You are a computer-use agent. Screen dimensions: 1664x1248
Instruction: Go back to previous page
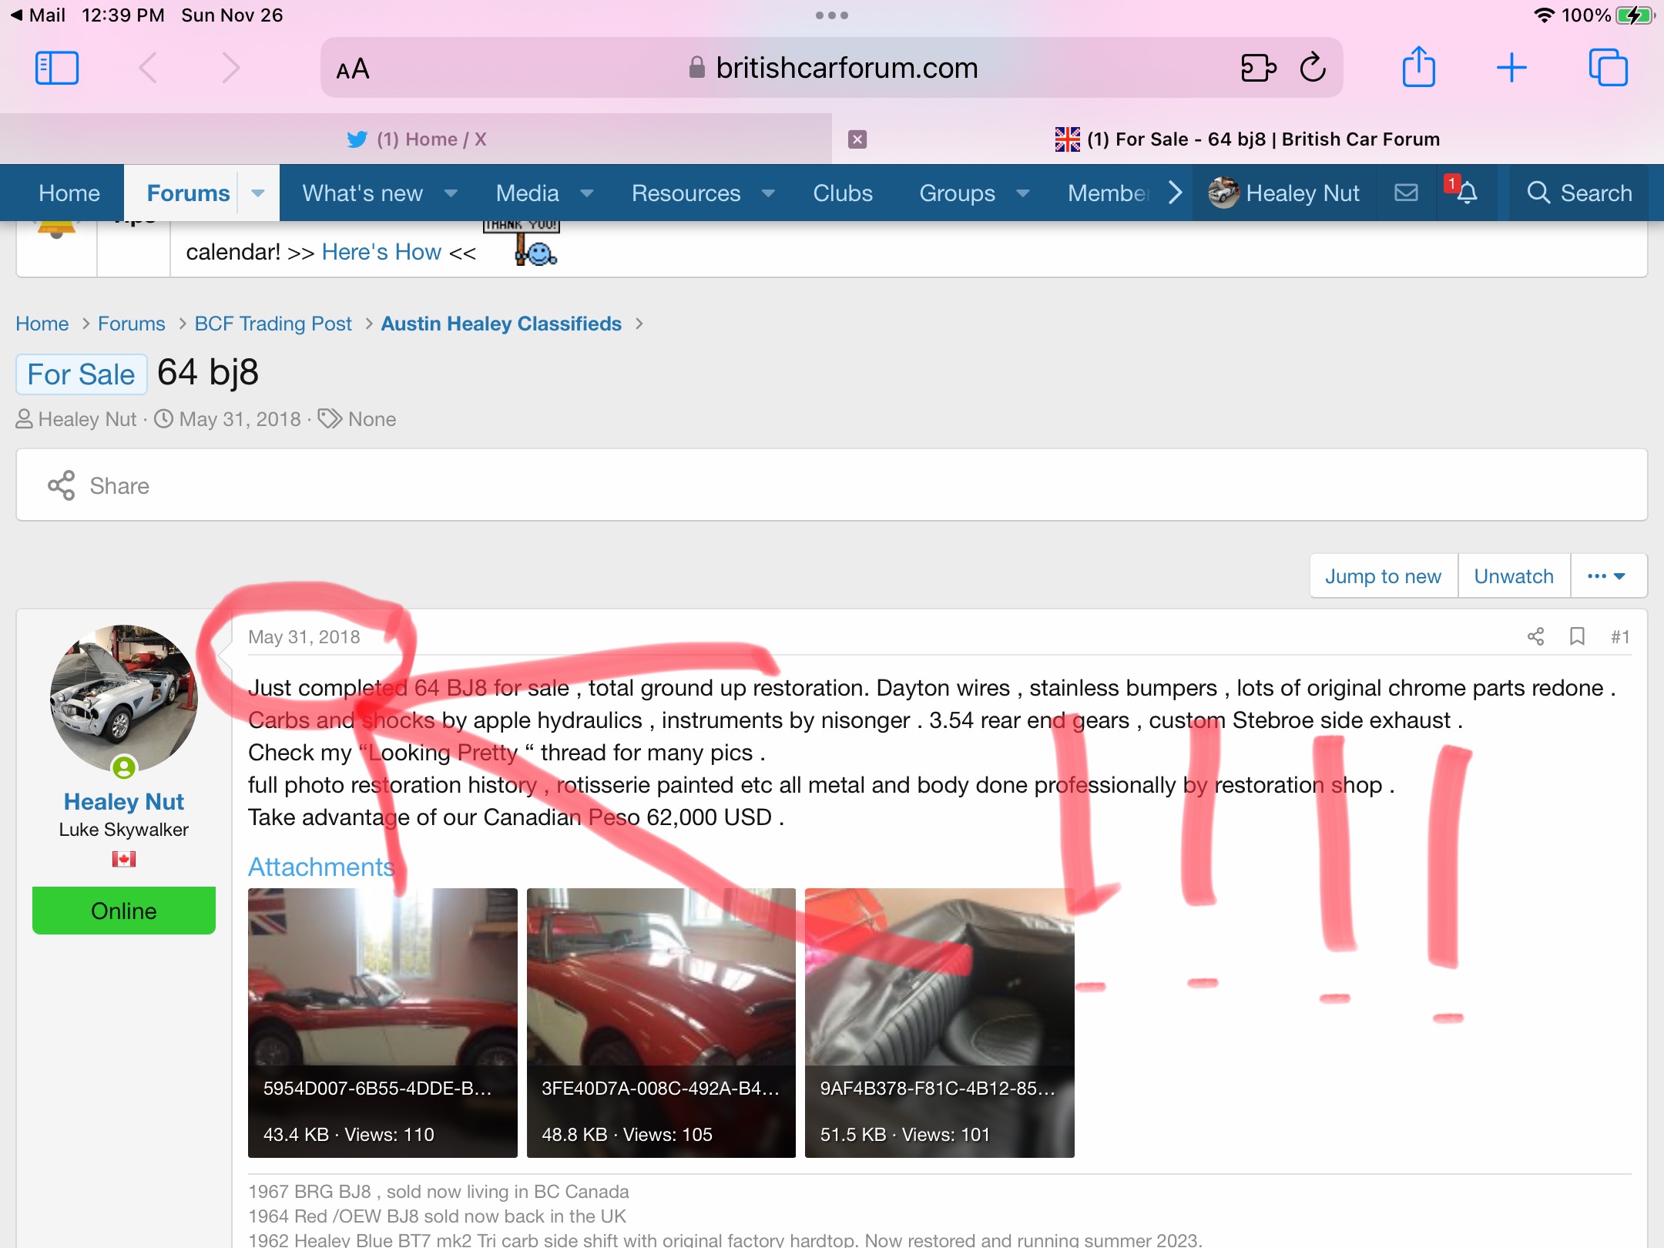tap(148, 68)
